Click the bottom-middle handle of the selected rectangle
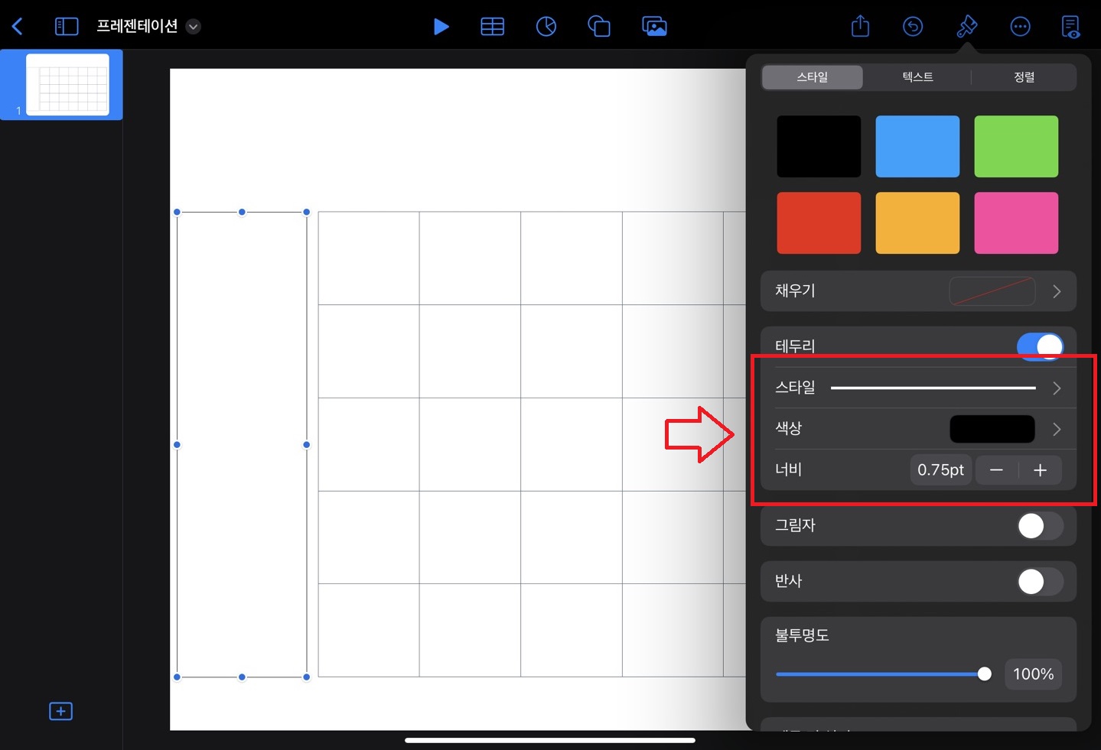The width and height of the screenshot is (1101, 750). pyautogui.click(x=242, y=677)
